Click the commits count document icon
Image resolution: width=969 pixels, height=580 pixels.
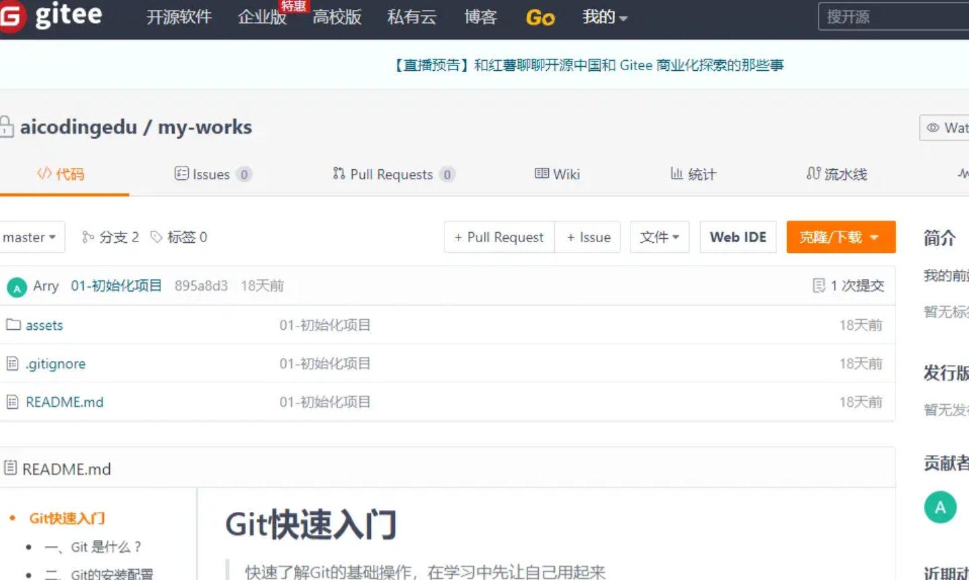coord(819,286)
